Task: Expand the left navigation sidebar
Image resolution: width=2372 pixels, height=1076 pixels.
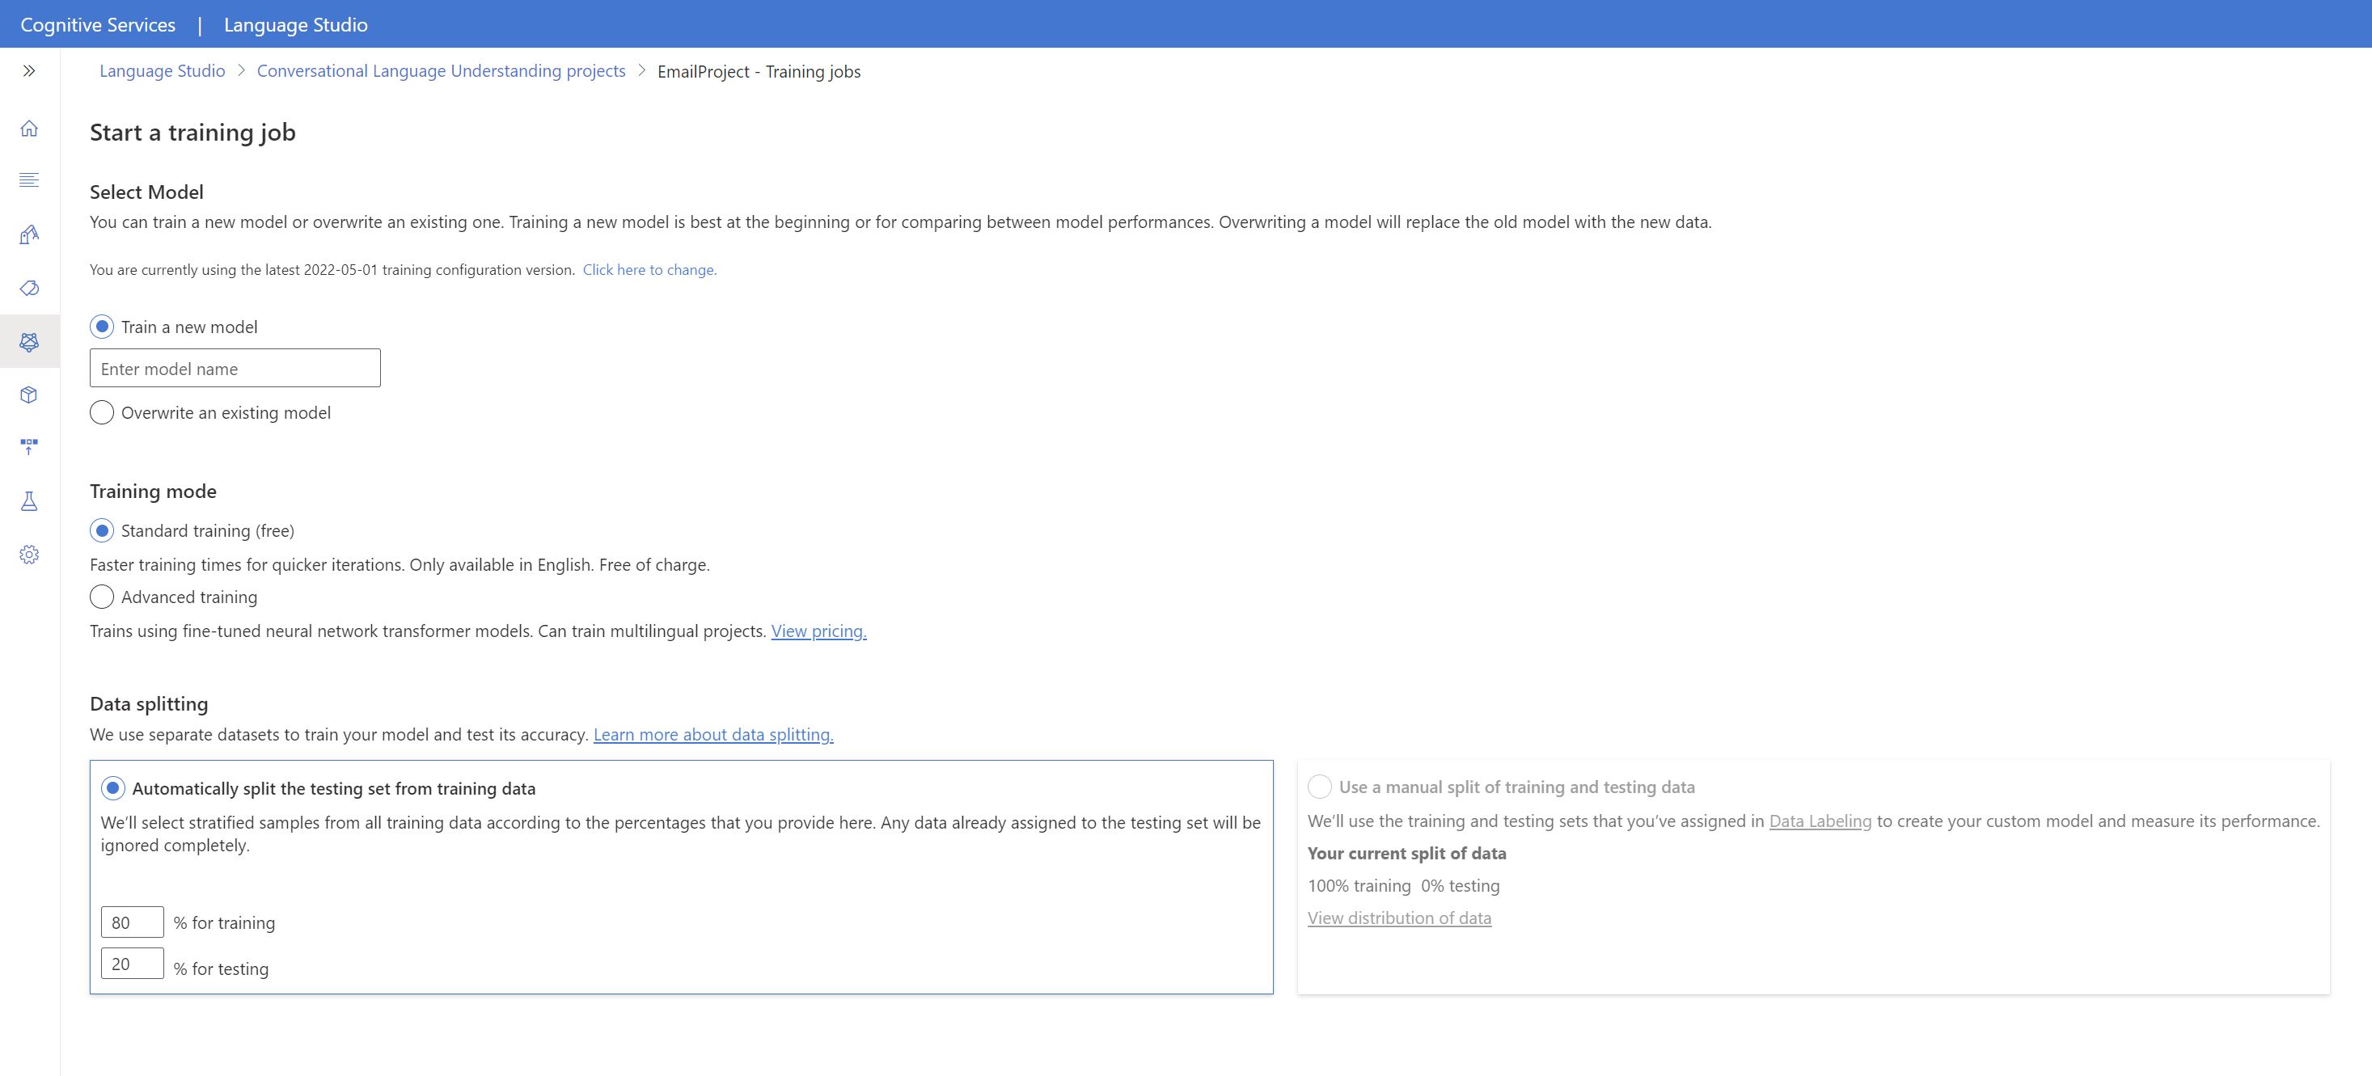Action: (29, 71)
